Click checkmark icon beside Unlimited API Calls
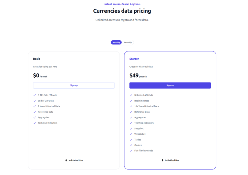 pos(131,95)
